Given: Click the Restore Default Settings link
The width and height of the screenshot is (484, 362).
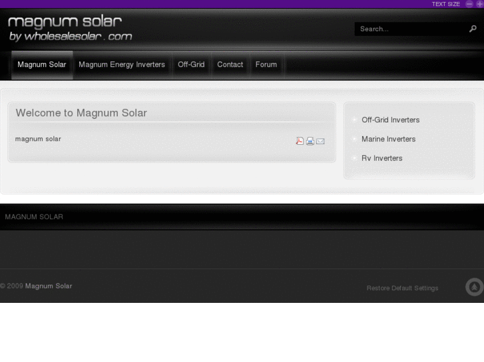Looking at the screenshot, I should [x=402, y=288].
